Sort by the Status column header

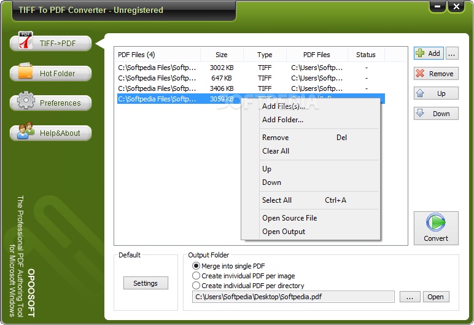click(366, 55)
